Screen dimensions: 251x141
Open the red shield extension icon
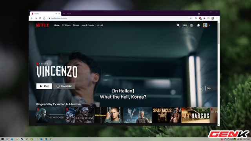click(200, 18)
